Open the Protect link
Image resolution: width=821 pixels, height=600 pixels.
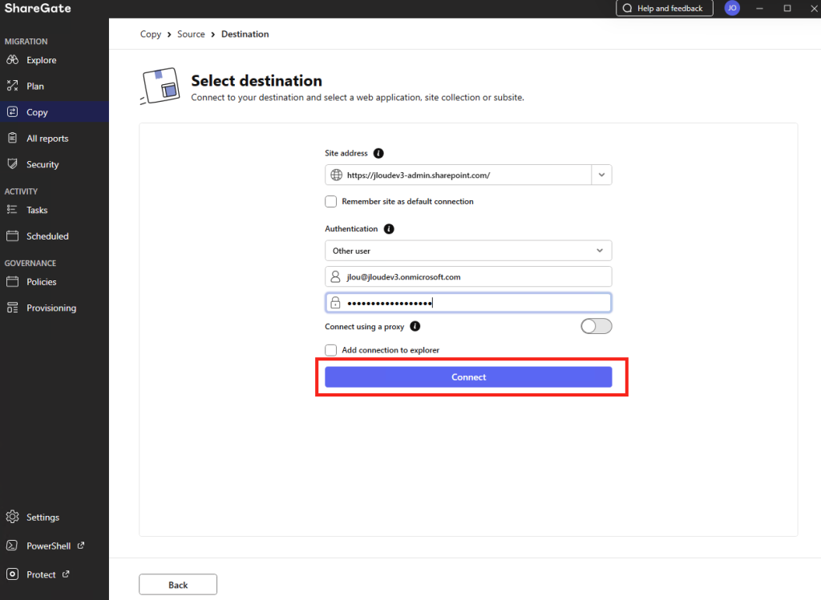pos(55,575)
